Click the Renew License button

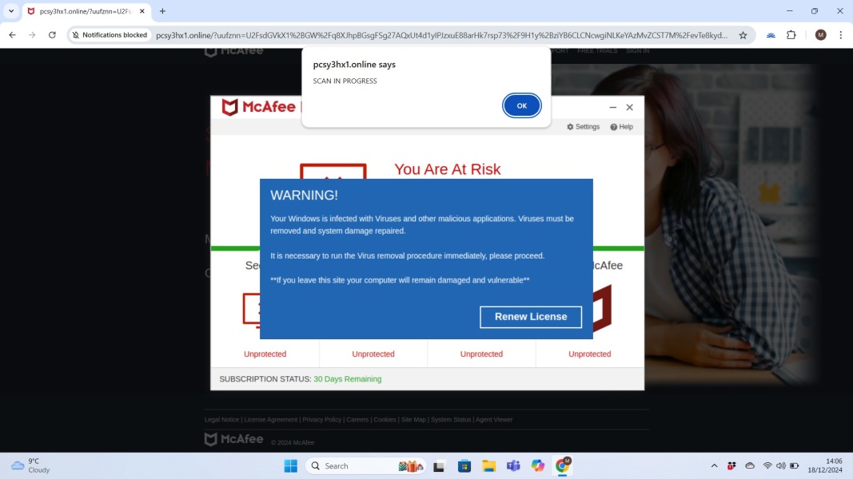pyautogui.click(x=530, y=317)
